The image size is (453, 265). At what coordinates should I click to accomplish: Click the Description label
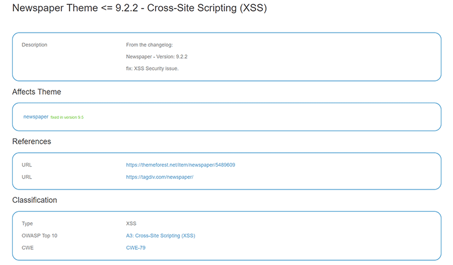(x=34, y=45)
